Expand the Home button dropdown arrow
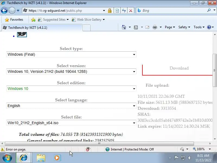This screenshot has height=163, width=217. coord(130,27)
